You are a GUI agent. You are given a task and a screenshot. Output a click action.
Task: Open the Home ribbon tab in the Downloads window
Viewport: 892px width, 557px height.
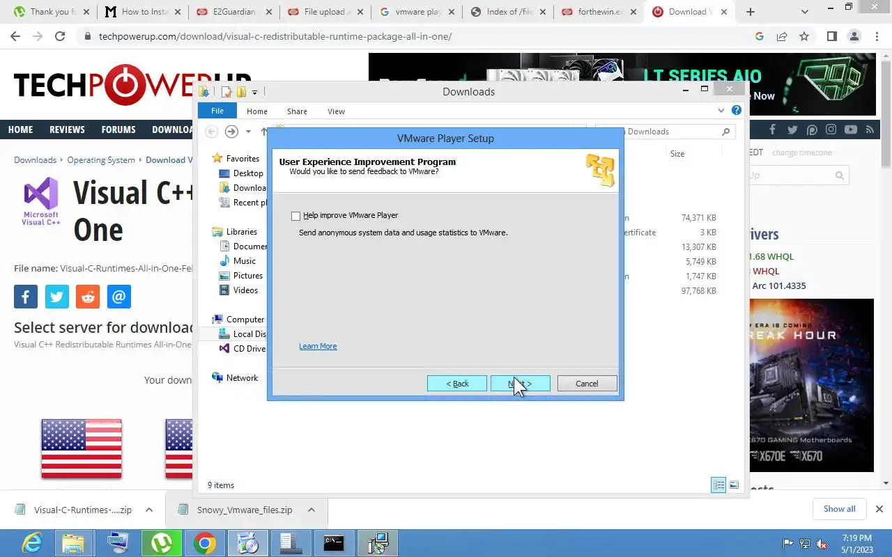[x=256, y=111]
